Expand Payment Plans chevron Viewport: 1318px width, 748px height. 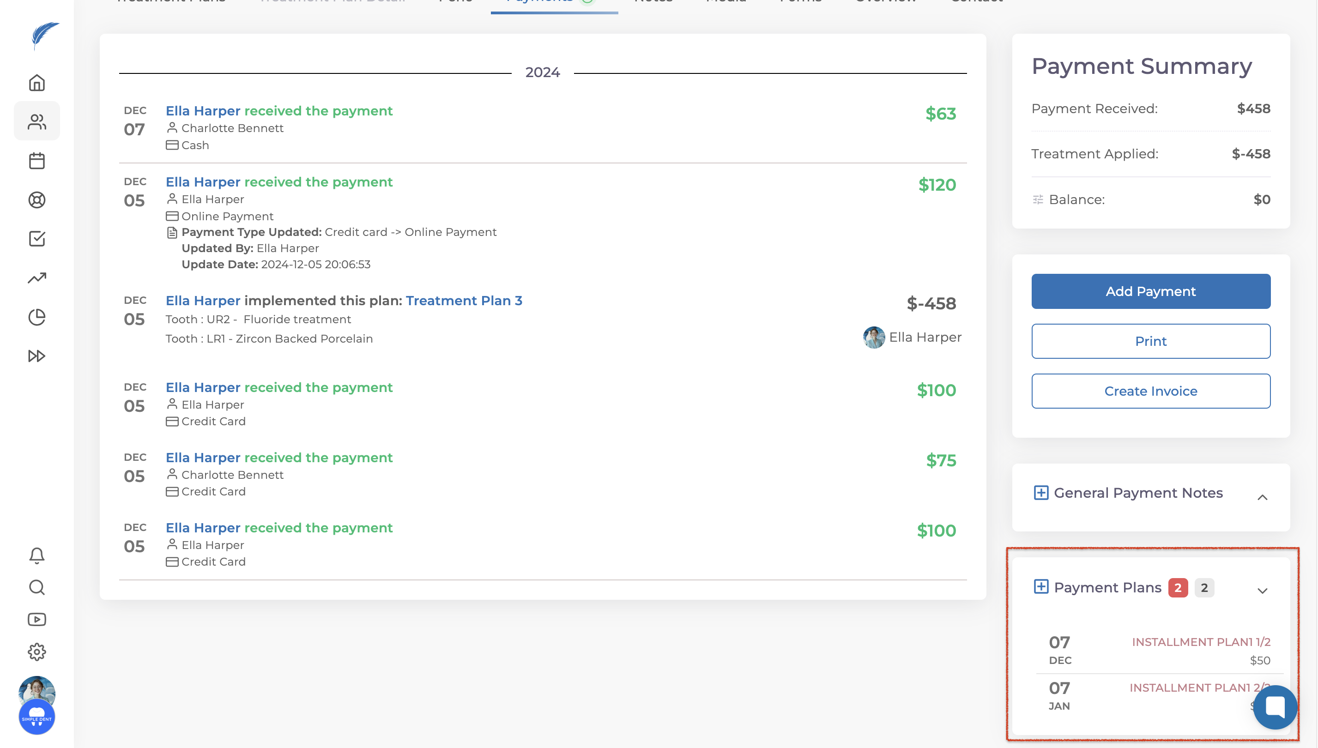point(1262,591)
